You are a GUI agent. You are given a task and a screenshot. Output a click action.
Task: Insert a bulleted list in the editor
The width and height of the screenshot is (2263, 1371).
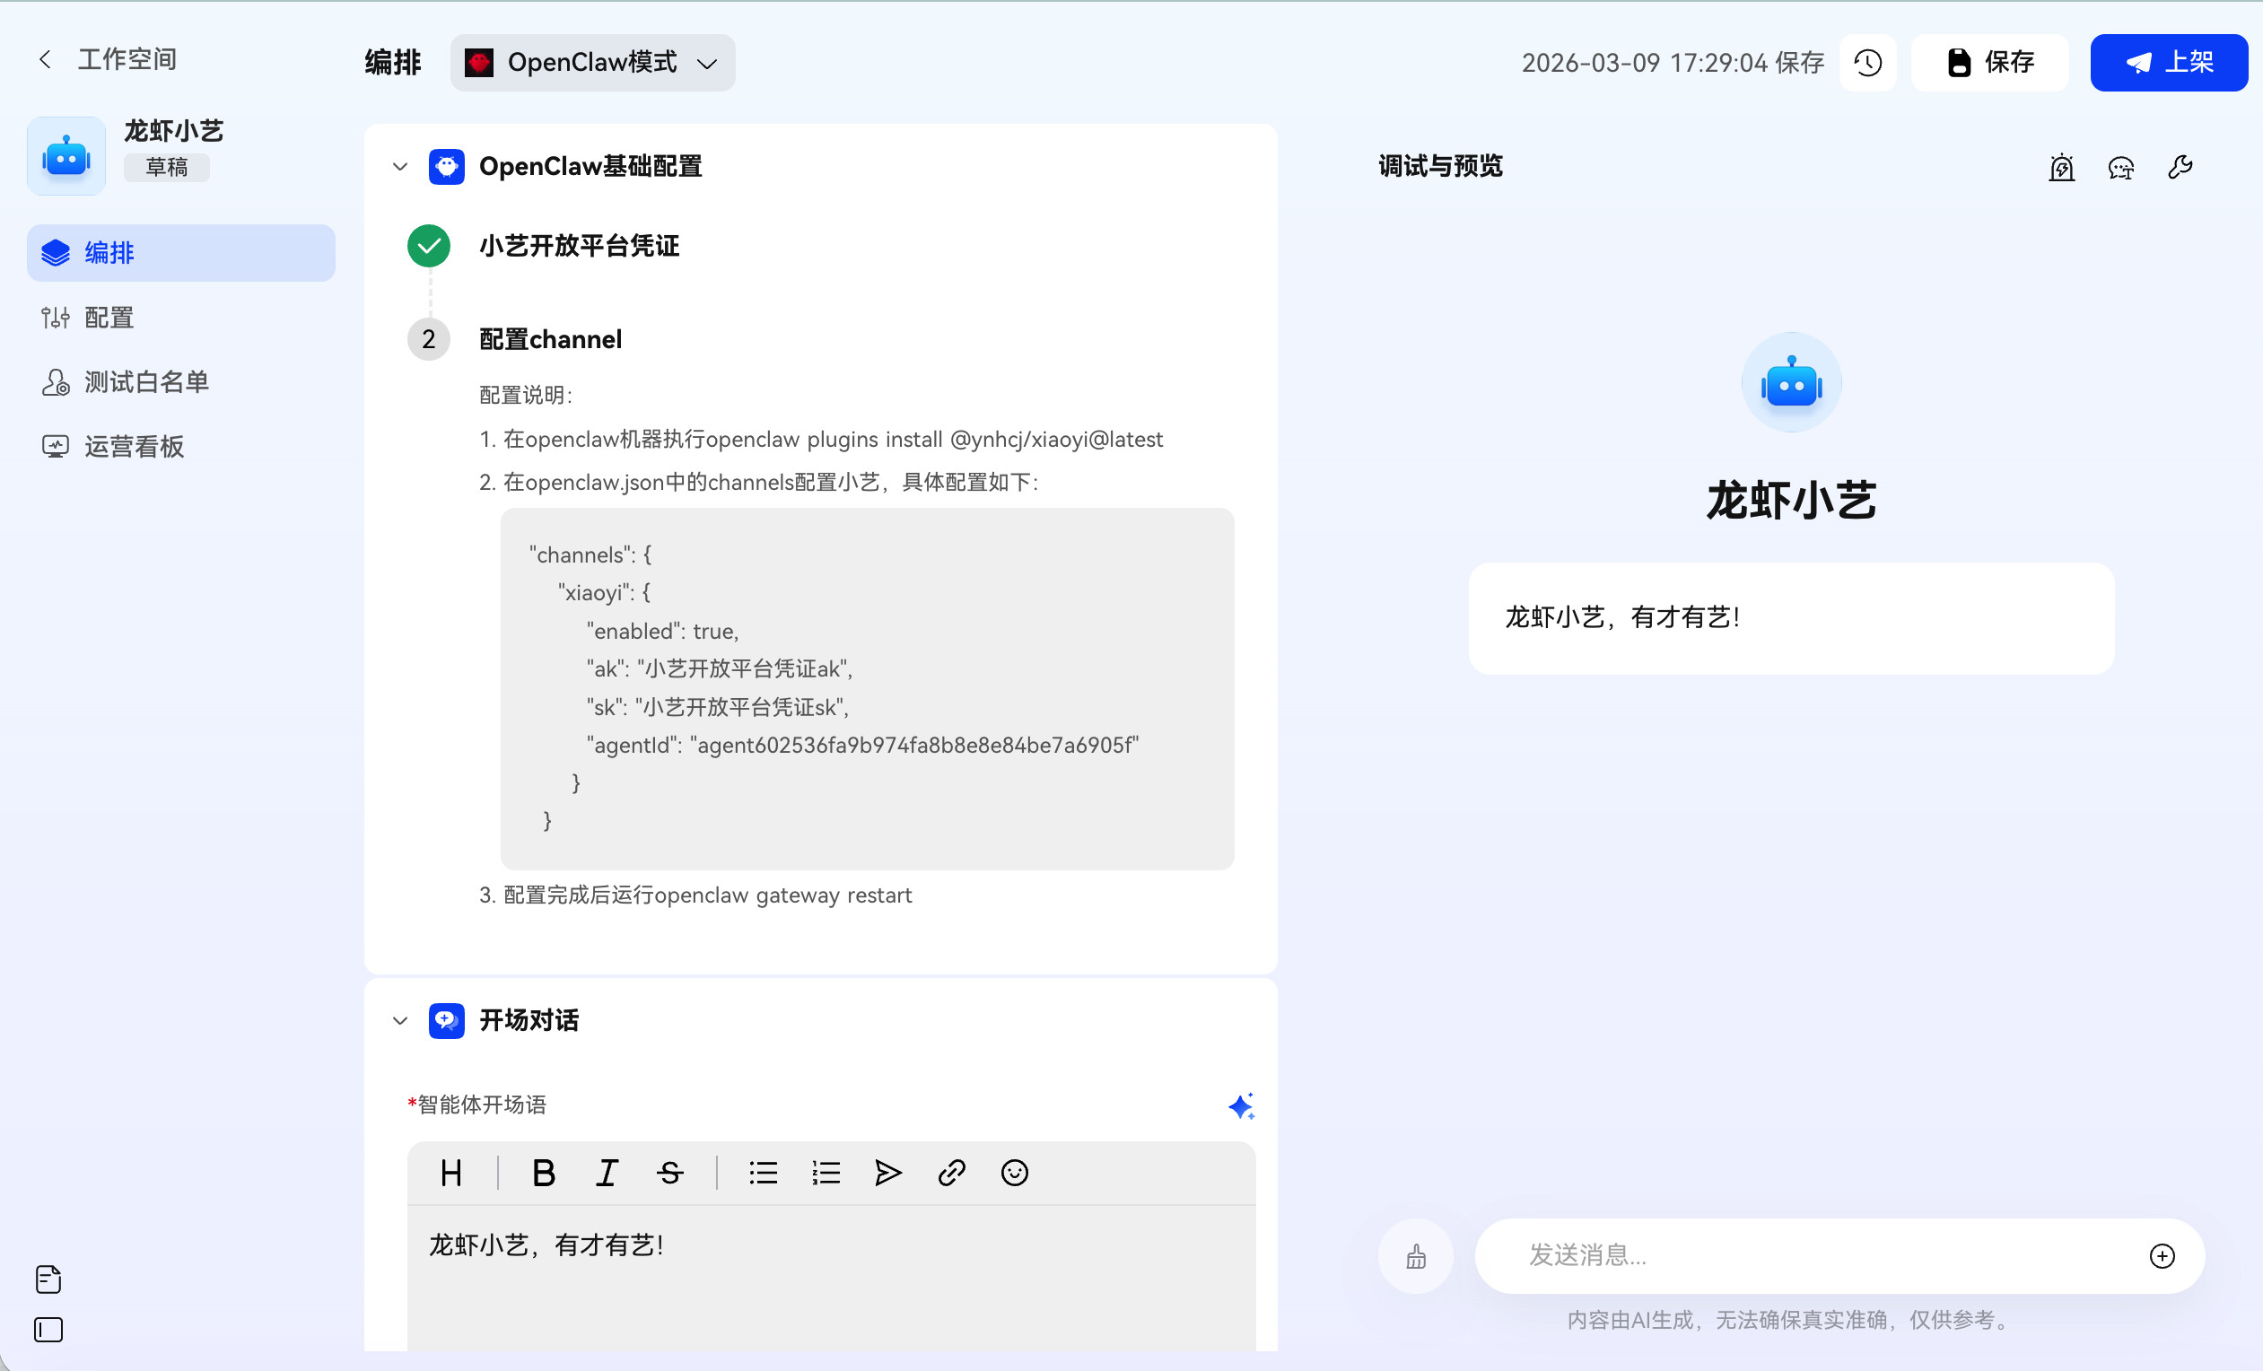pos(763,1173)
